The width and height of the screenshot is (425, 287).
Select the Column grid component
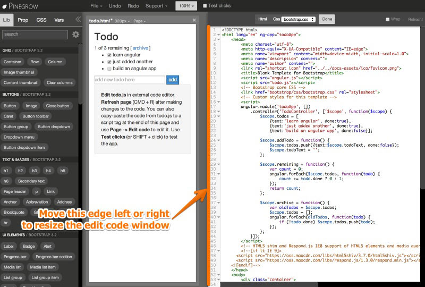coord(55,62)
